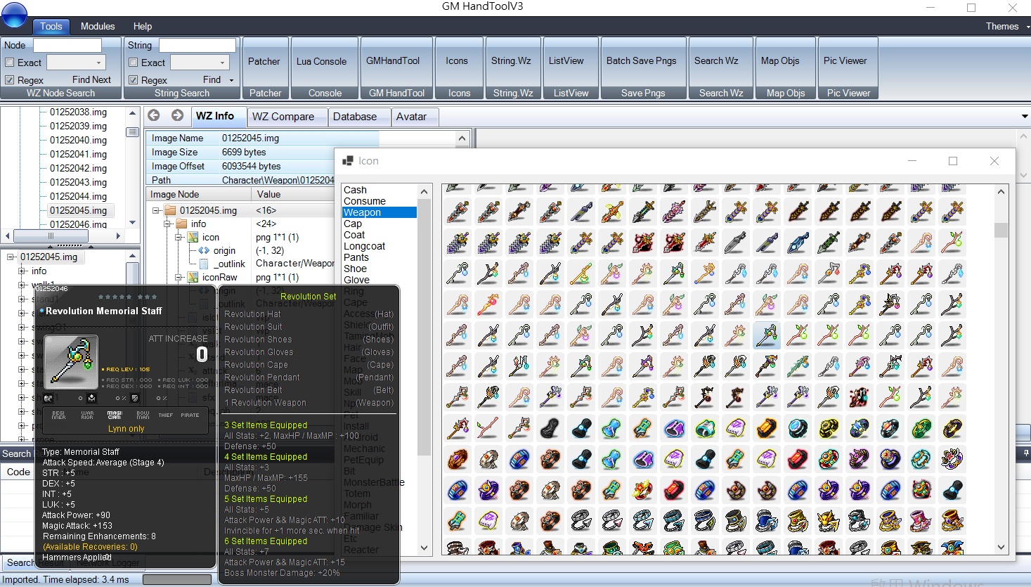Collapse the 01252045.img node in Image Node tree
Image resolution: width=1031 pixels, height=587 pixels.
click(156, 210)
